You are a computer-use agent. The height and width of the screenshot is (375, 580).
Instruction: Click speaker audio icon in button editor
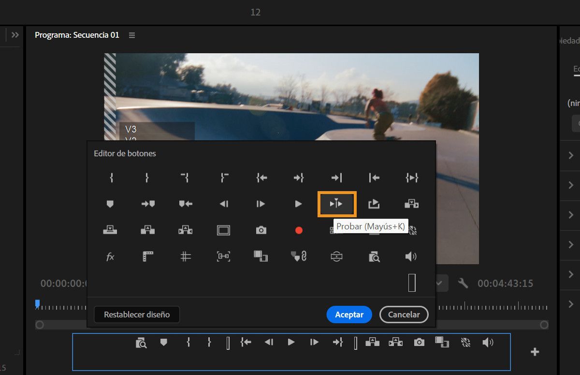coord(411,256)
